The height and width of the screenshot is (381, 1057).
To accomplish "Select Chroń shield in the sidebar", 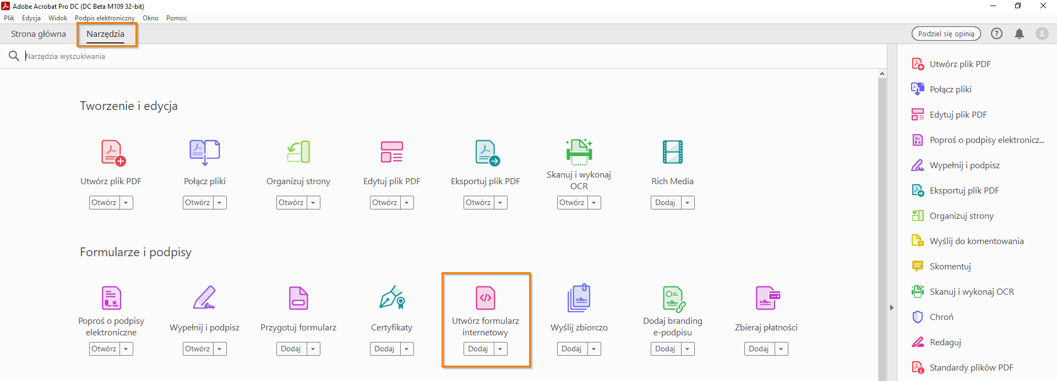I will click(933, 317).
